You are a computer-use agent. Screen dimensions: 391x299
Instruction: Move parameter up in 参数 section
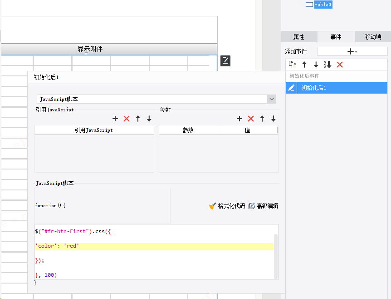coord(262,119)
